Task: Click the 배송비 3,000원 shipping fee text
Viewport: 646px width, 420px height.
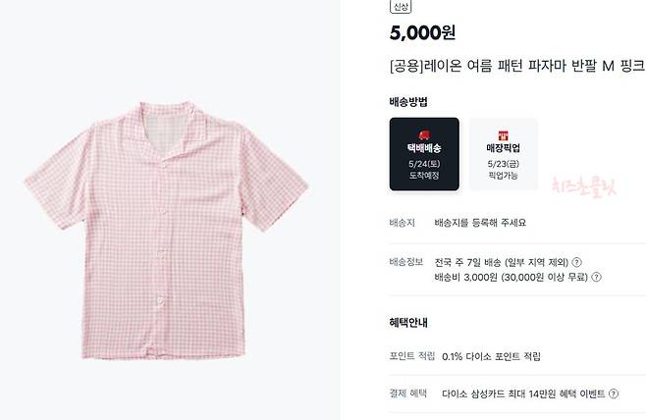Action: coord(466,277)
